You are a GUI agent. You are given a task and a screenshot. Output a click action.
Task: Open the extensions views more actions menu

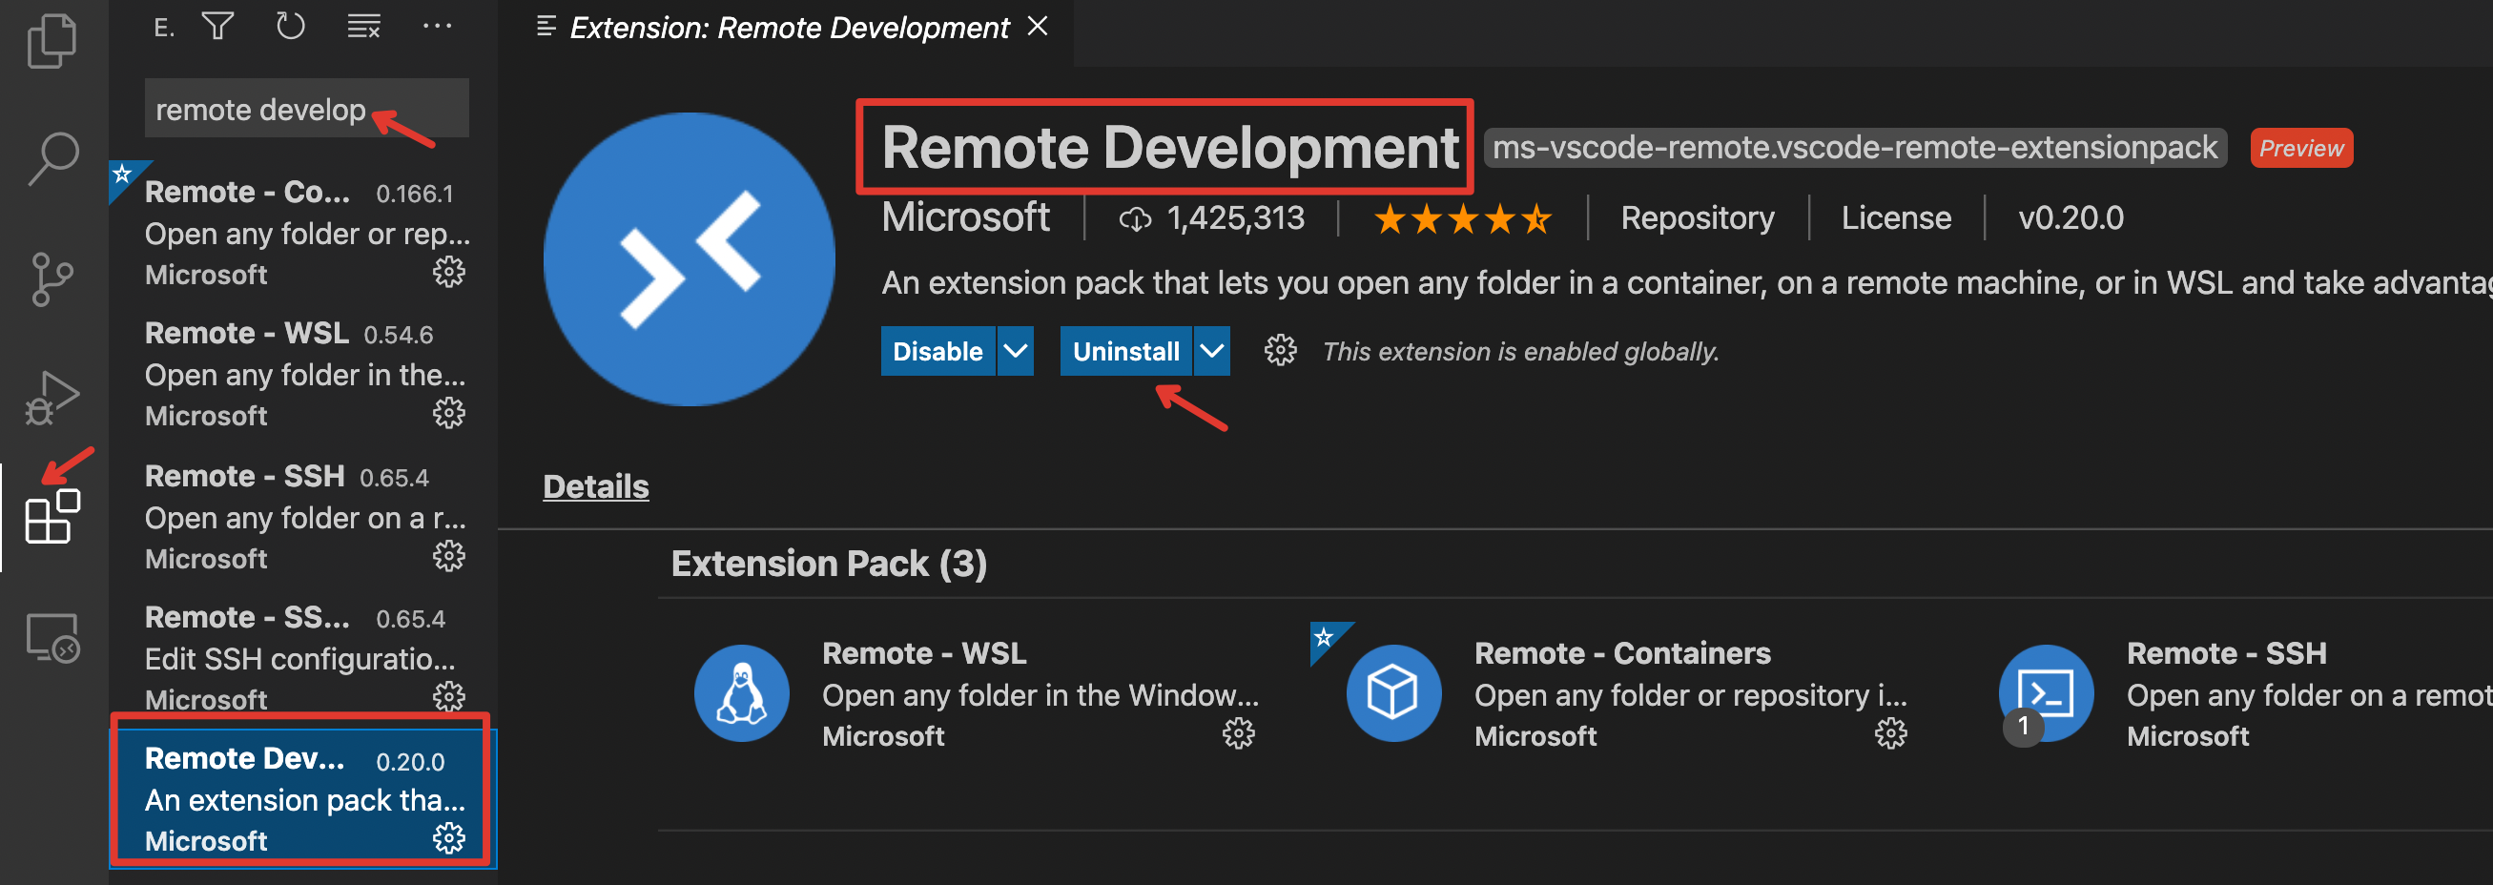(438, 26)
